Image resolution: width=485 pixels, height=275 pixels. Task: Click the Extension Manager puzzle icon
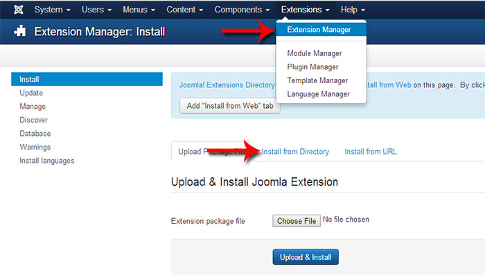(x=20, y=31)
